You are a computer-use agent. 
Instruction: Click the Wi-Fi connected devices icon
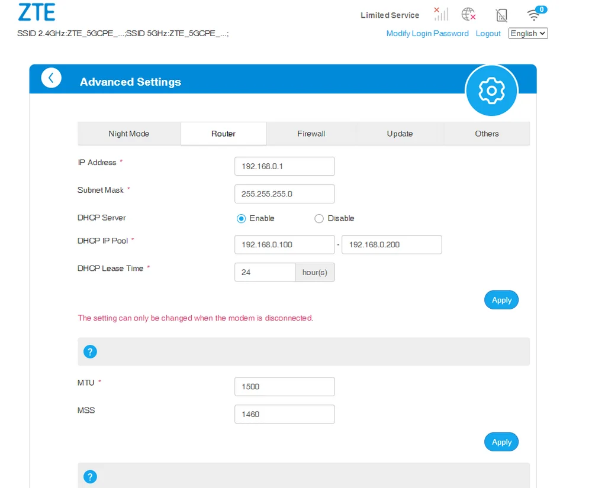[535, 14]
